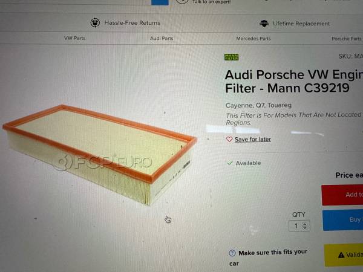Click the red Add to cart button
363x272 pixels.
click(342, 195)
